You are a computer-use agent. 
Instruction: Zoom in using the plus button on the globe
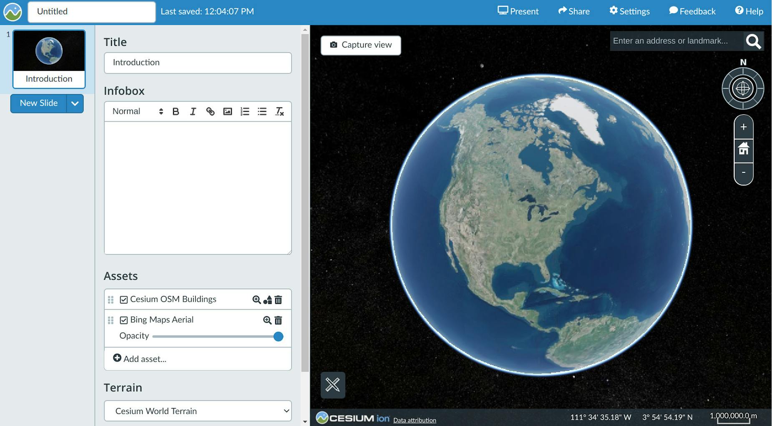click(743, 127)
